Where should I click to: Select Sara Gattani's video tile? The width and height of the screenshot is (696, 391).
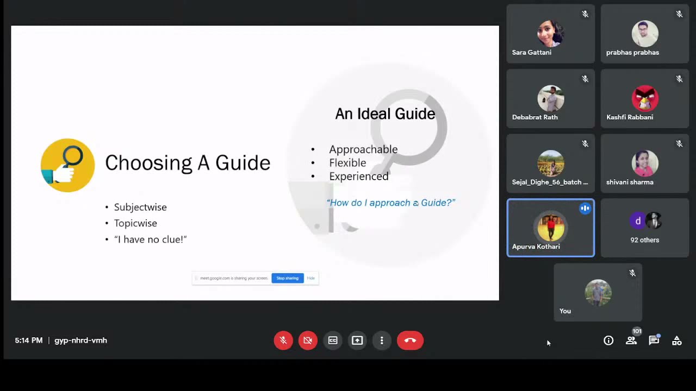(x=550, y=34)
